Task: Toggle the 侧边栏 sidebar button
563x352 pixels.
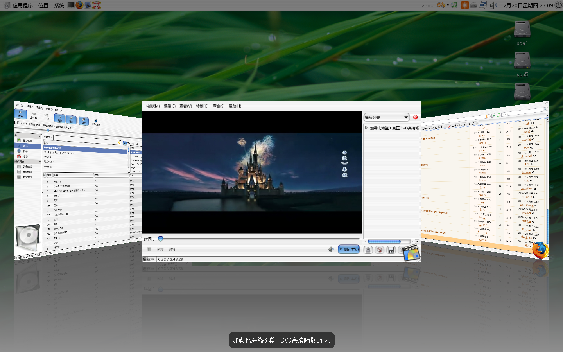Action: pos(349,249)
